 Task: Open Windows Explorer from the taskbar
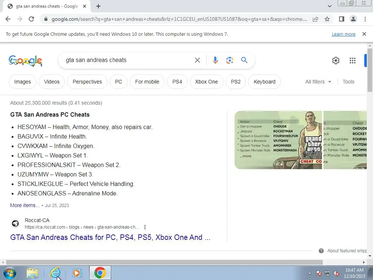(x=32, y=273)
